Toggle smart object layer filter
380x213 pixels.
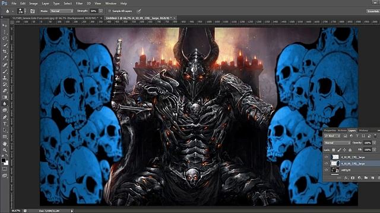coord(369,136)
